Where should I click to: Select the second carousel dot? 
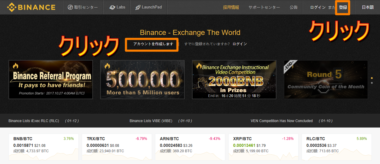[372, 82]
